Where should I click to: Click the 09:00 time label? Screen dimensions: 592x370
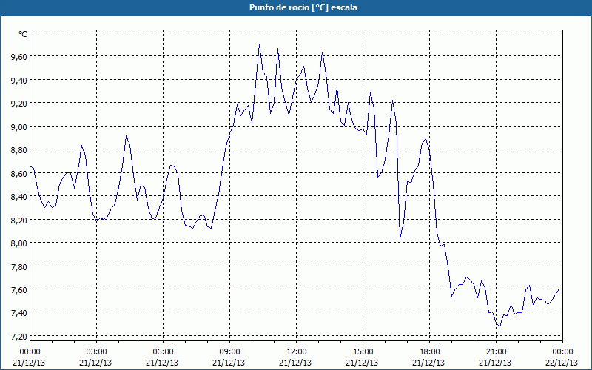(x=229, y=352)
